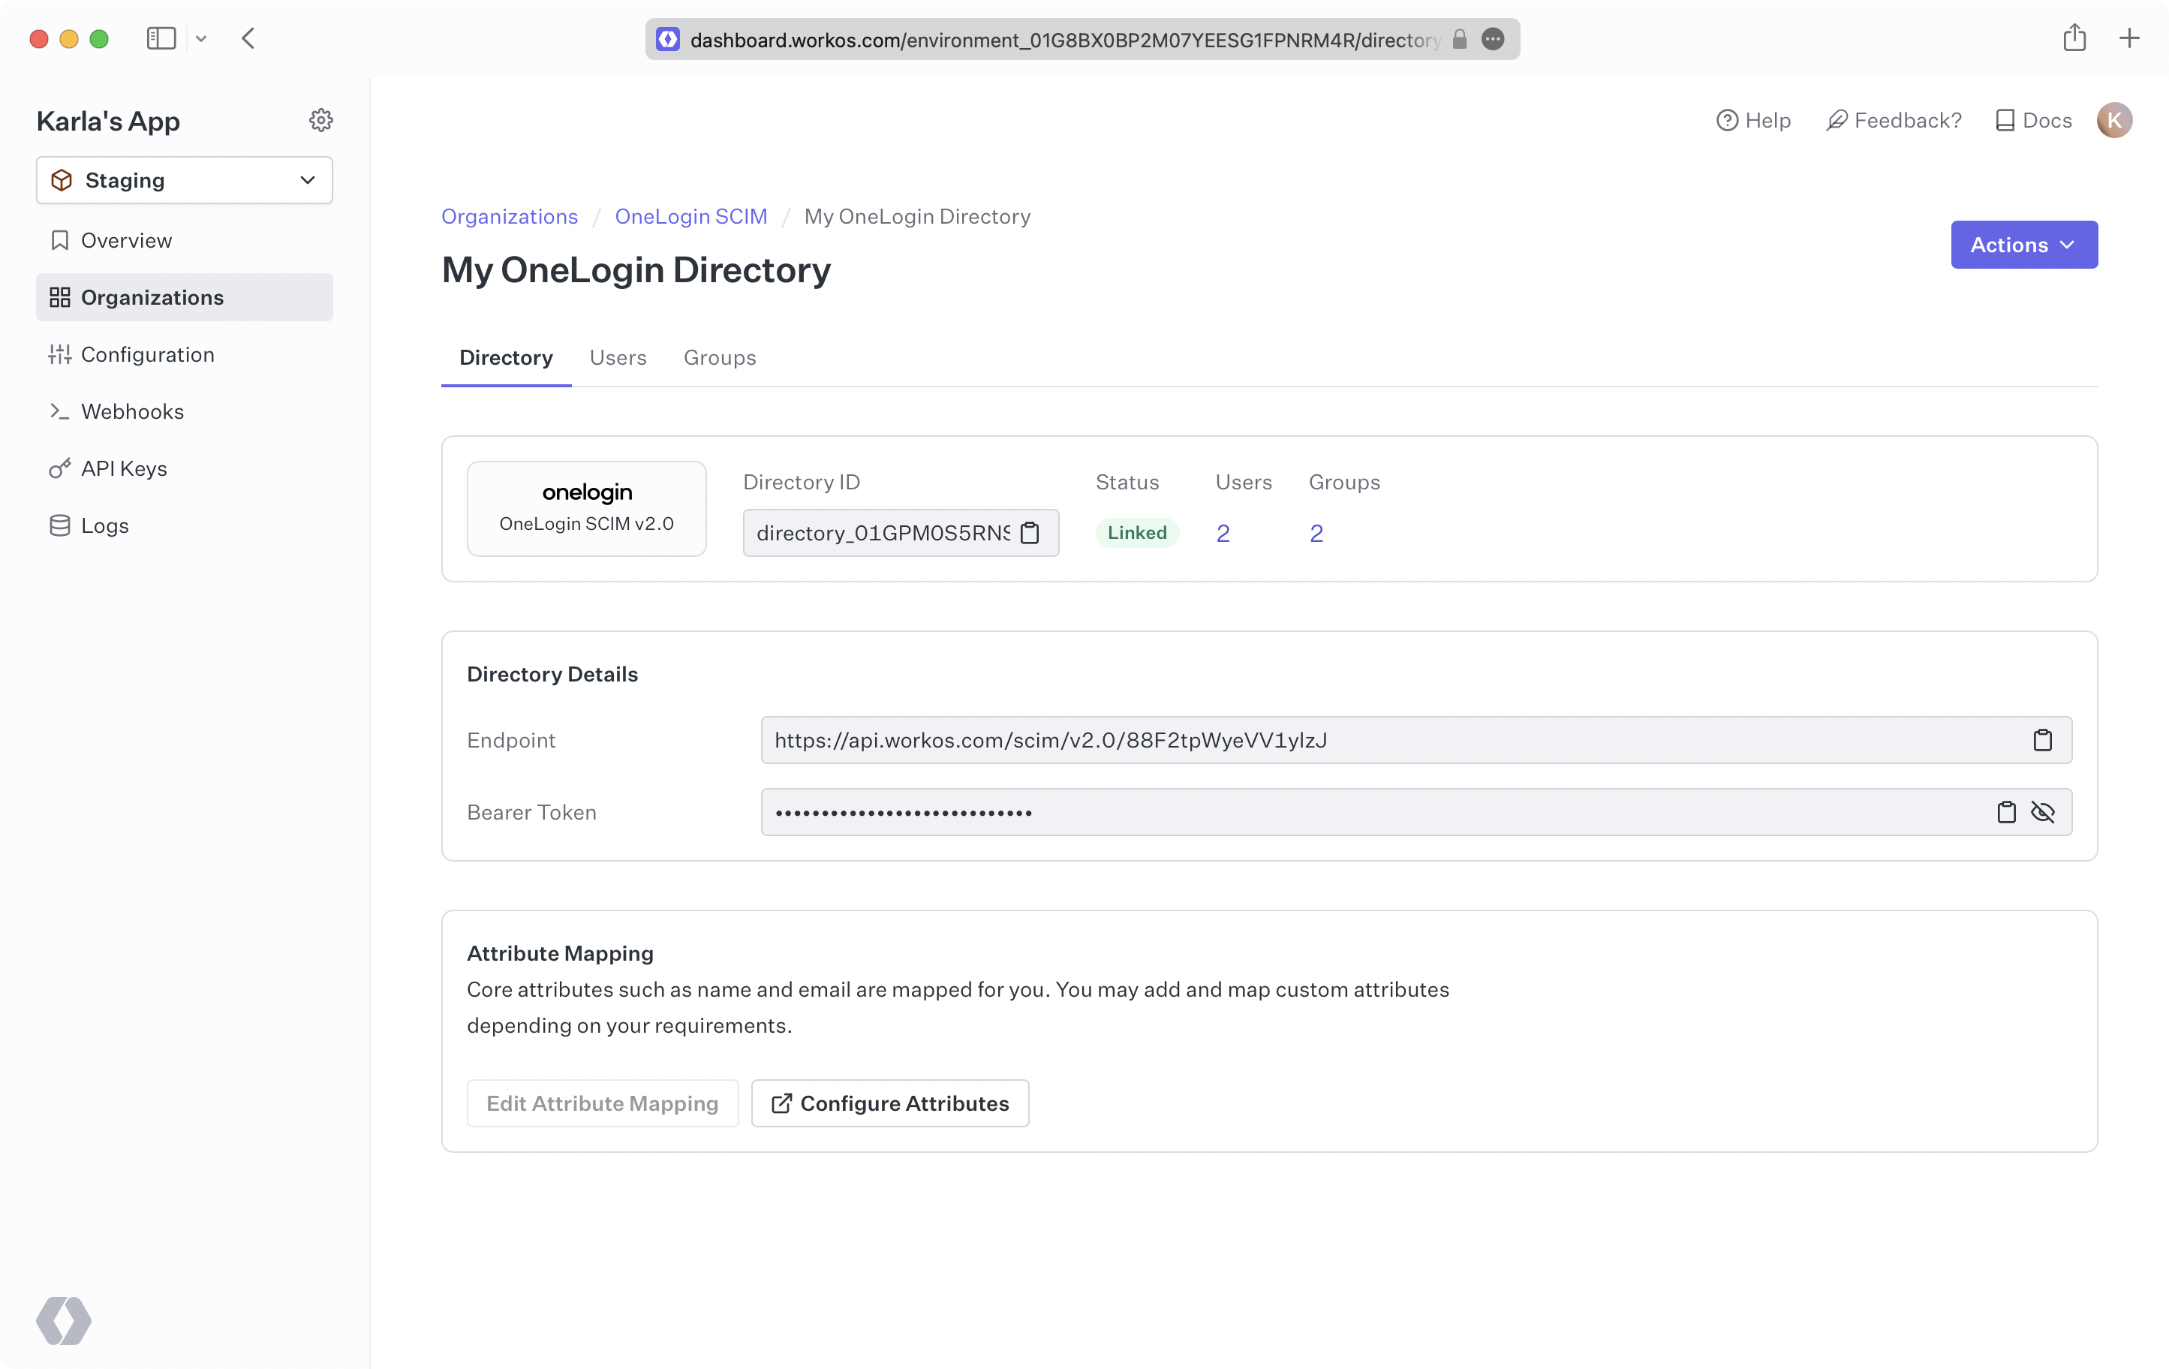Open Help from the top bar

point(1753,120)
